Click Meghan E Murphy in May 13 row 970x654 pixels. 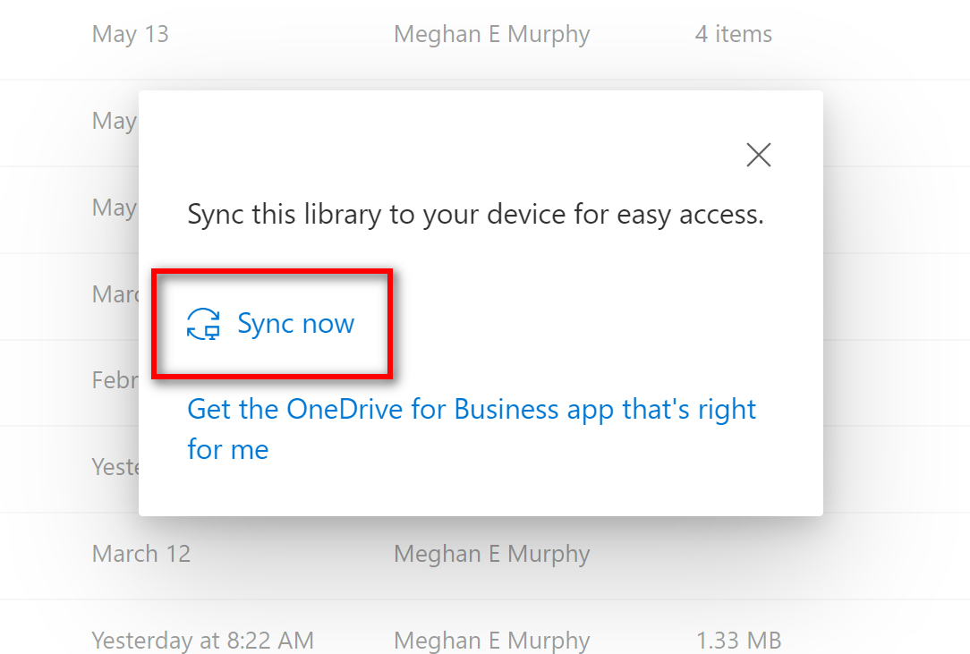pyautogui.click(x=492, y=35)
